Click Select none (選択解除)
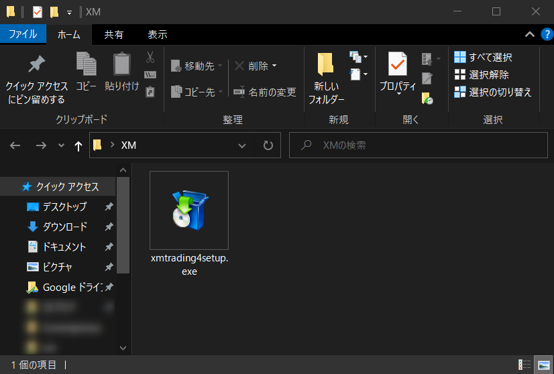The width and height of the screenshot is (554, 374). pyautogui.click(x=481, y=74)
